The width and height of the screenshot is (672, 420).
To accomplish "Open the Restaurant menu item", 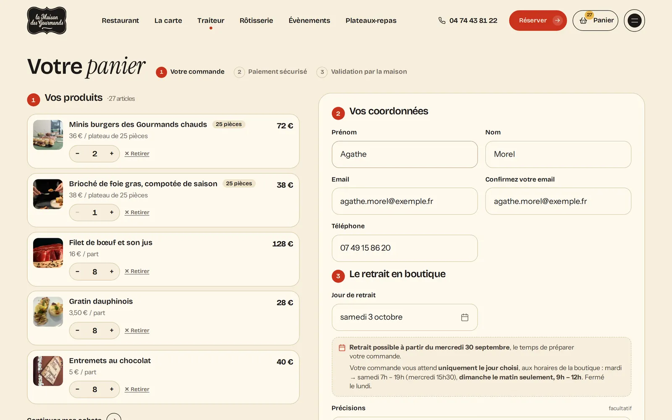I will [120, 21].
